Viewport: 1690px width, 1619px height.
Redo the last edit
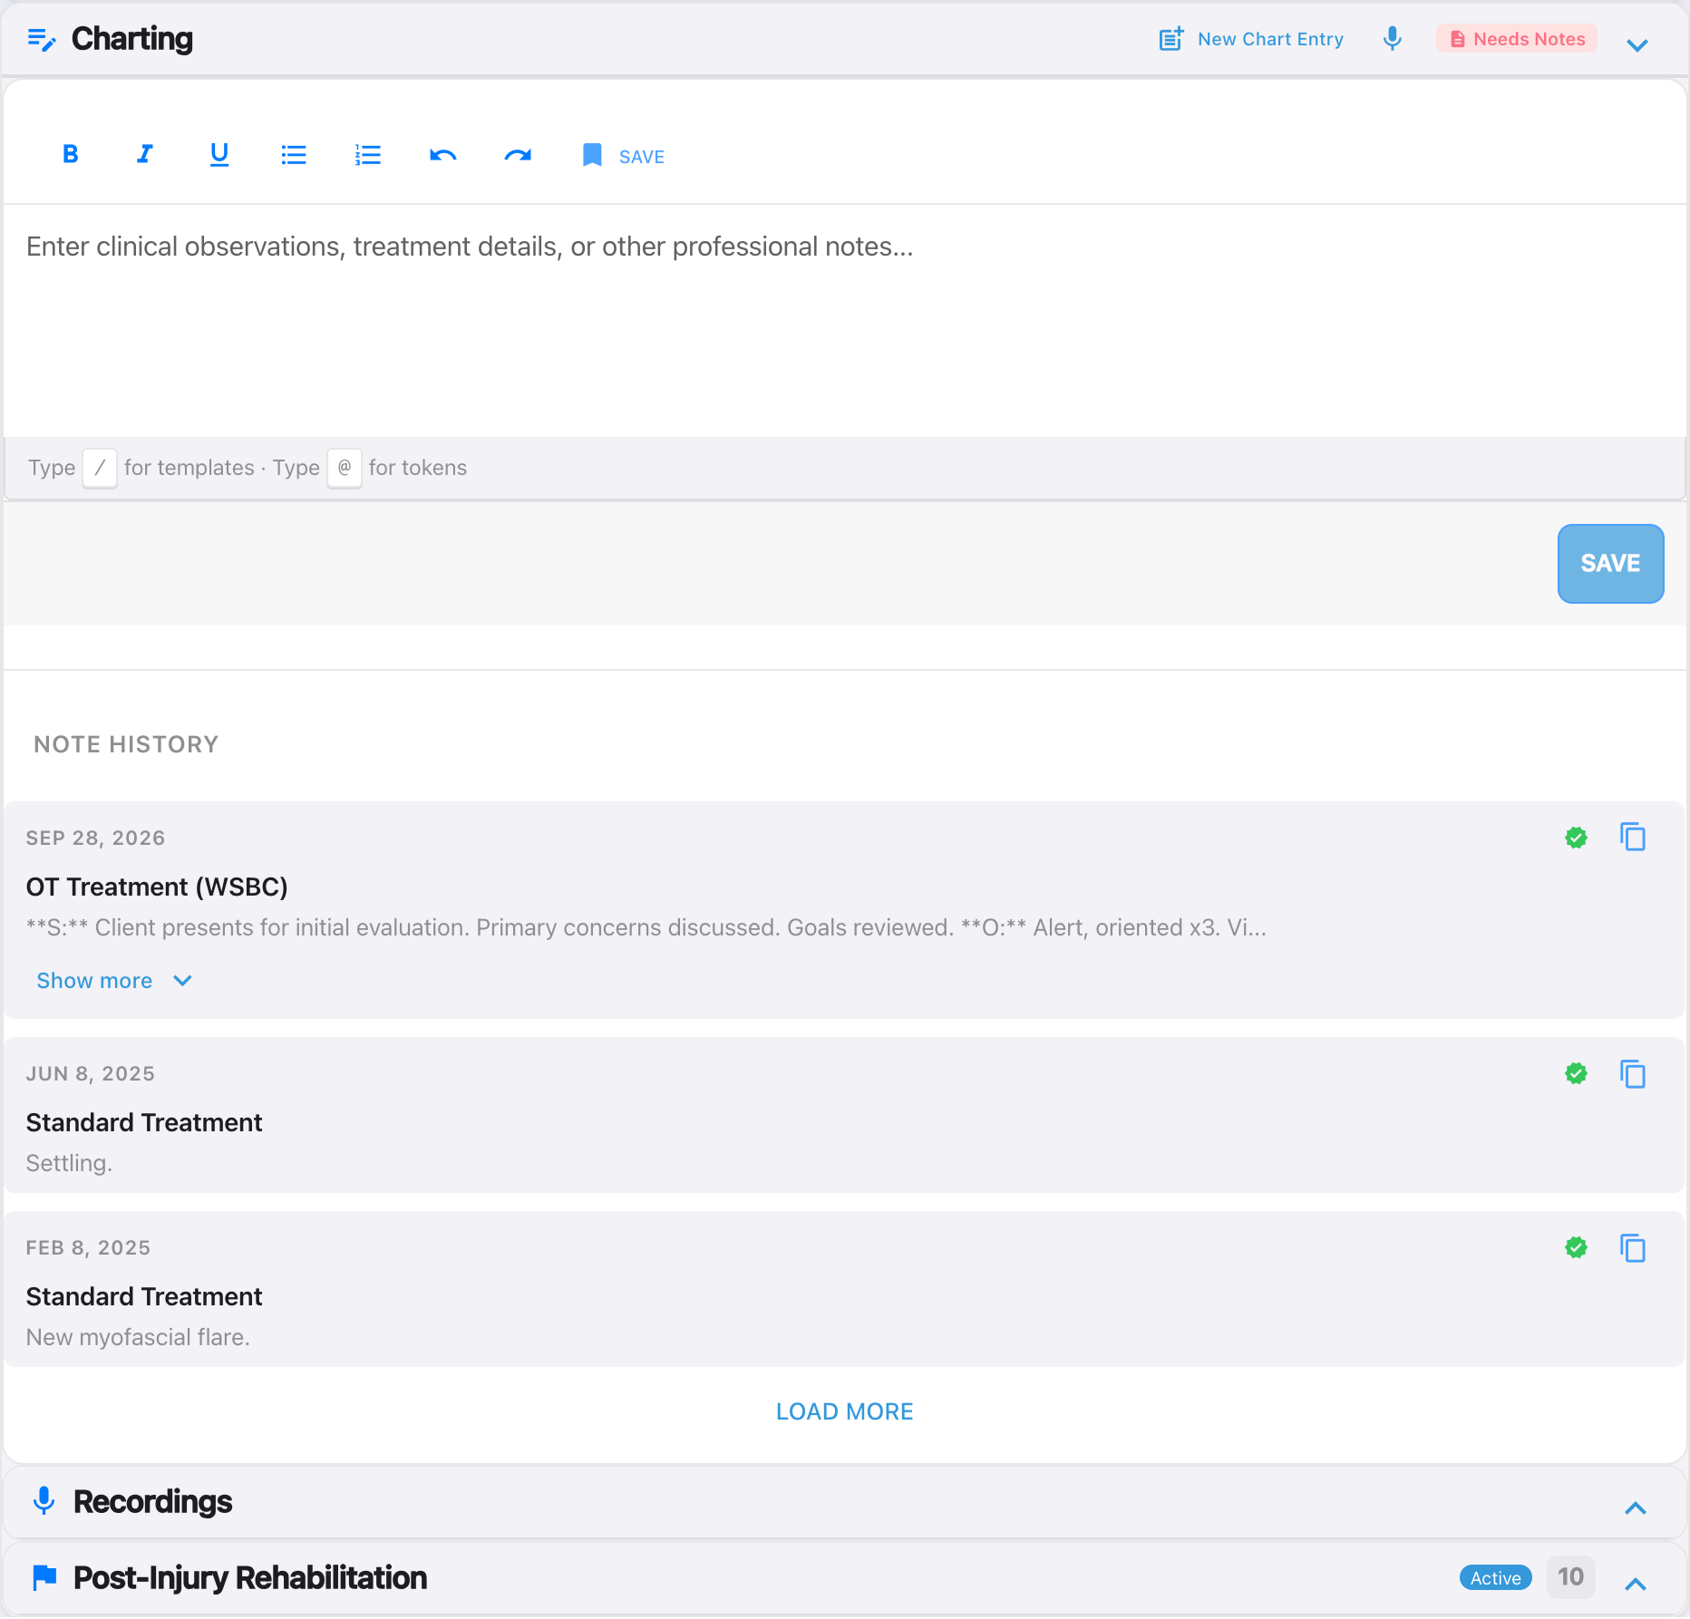pos(517,155)
